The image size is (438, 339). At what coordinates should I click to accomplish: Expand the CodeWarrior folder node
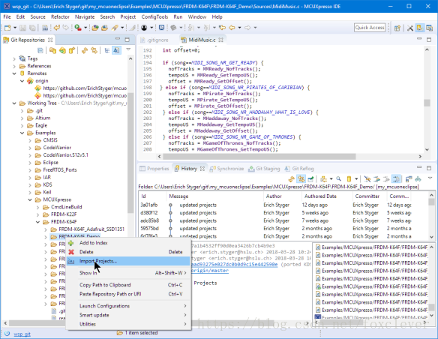pyautogui.click(x=30, y=148)
